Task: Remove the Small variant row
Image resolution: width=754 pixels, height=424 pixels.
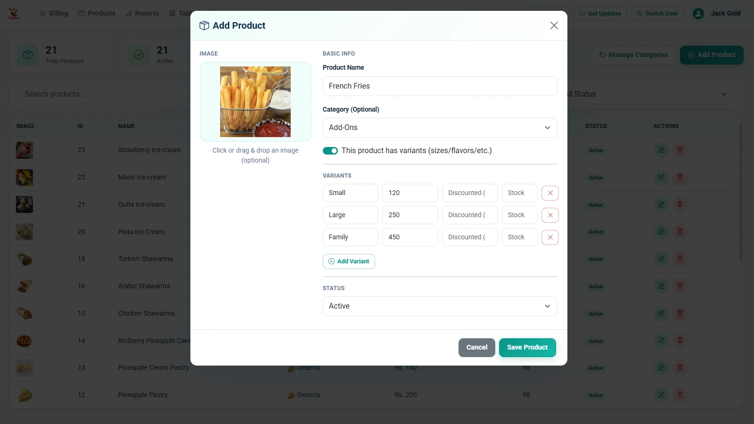Action: (550, 193)
